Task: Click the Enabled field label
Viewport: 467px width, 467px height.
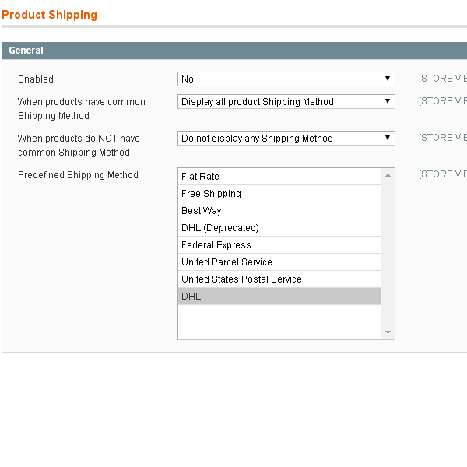Action: (36, 79)
